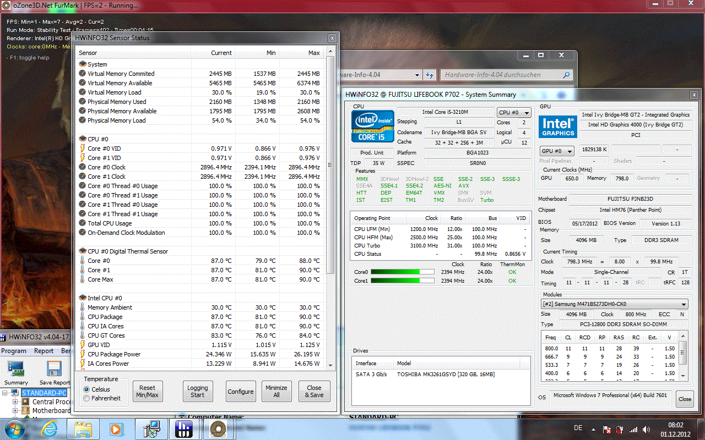Click the Sensor Status vertical scrollbar
This screenshot has width=705, height=440.
pyautogui.click(x=330, y=207)
